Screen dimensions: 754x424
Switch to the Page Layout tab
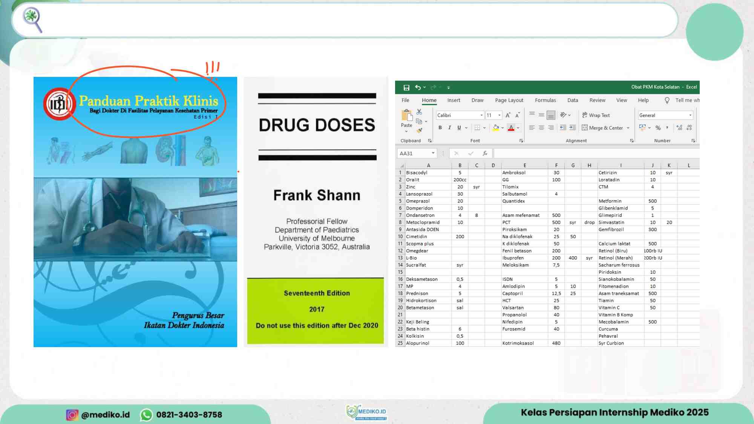coord(509,100)
